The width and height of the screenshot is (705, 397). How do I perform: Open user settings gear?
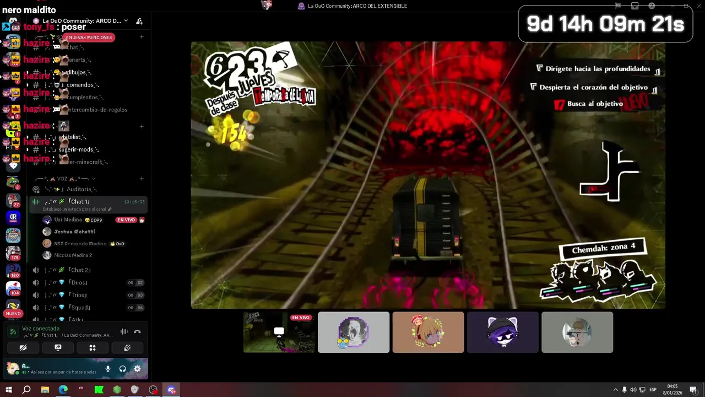click(x=137, y=369)
